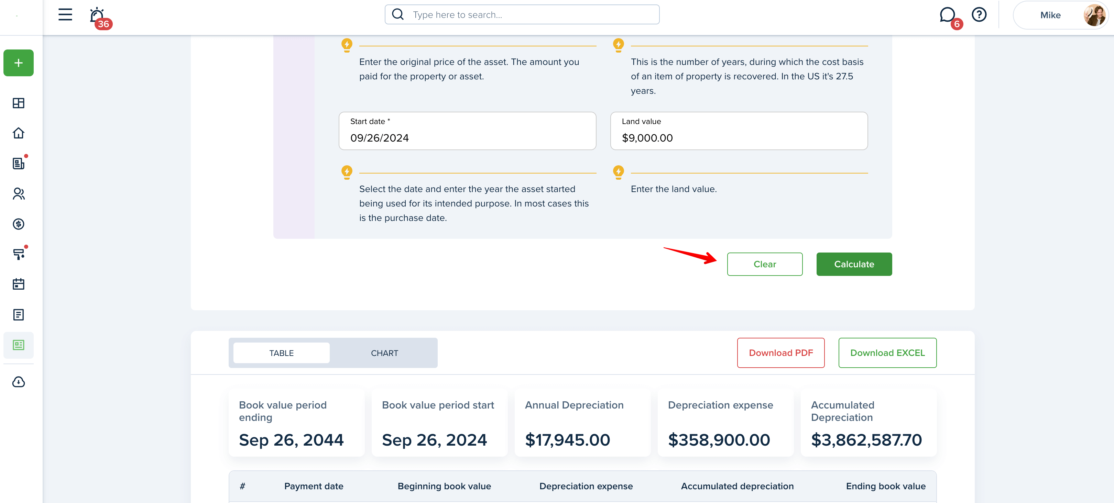Viewport: 1114px width, 503px height.
Task: Open the people contacts icon
Action: click(19, 193)
